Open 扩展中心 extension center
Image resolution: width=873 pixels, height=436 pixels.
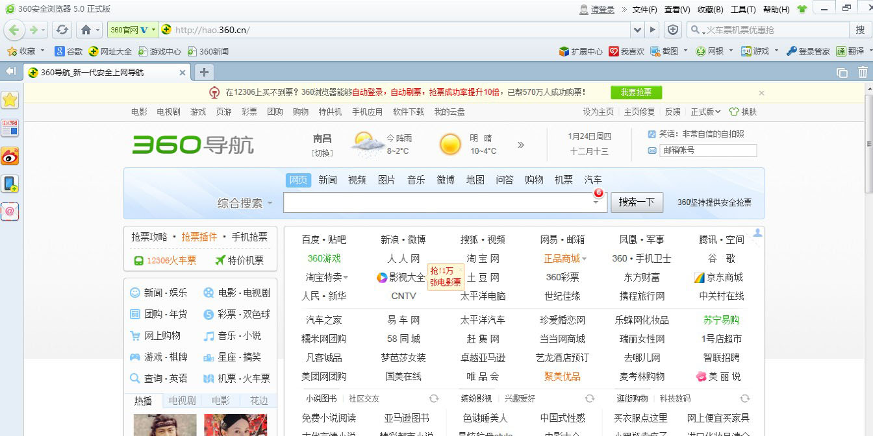coord(581,51)
